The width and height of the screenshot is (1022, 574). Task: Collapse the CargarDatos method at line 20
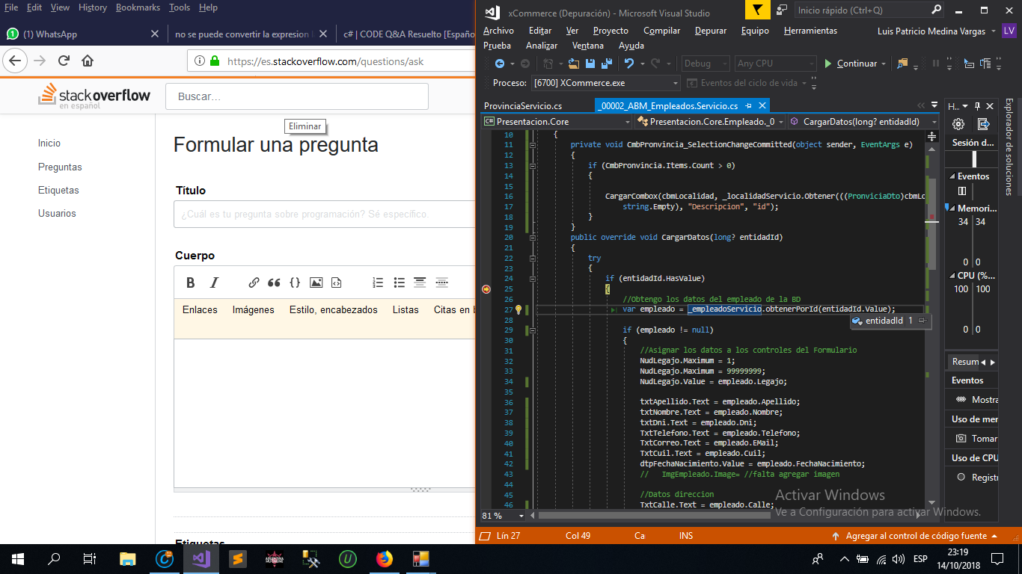pos(532,237)
